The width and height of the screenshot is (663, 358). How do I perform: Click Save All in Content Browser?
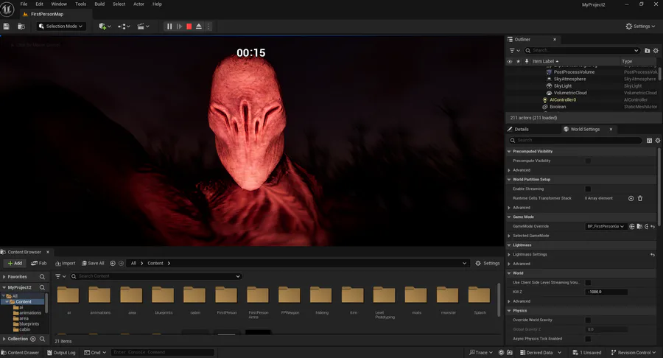pyautogui.click(x=93, y=263)
